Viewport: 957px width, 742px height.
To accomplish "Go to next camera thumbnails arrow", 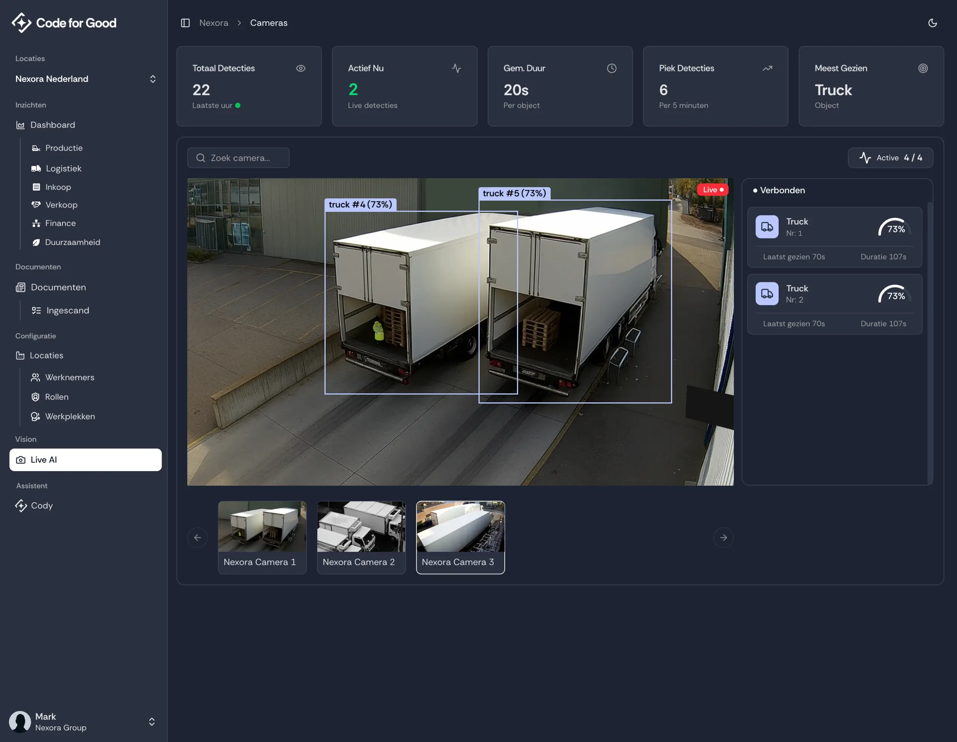I will tap(723, 538).
